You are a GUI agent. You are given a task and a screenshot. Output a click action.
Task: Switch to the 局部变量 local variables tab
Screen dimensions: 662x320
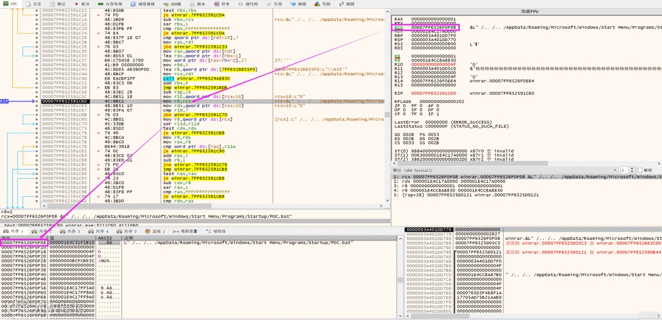click(188, 231)
